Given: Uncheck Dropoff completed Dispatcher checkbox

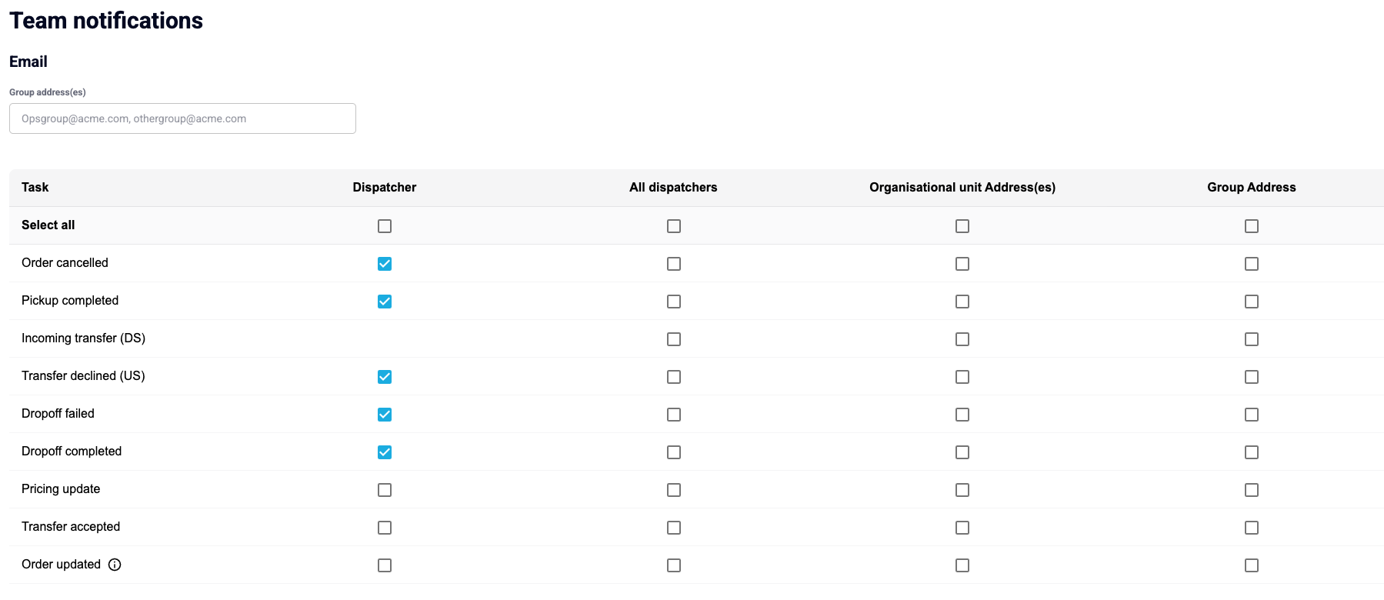Looking at the screenshot, I should 385,452.
